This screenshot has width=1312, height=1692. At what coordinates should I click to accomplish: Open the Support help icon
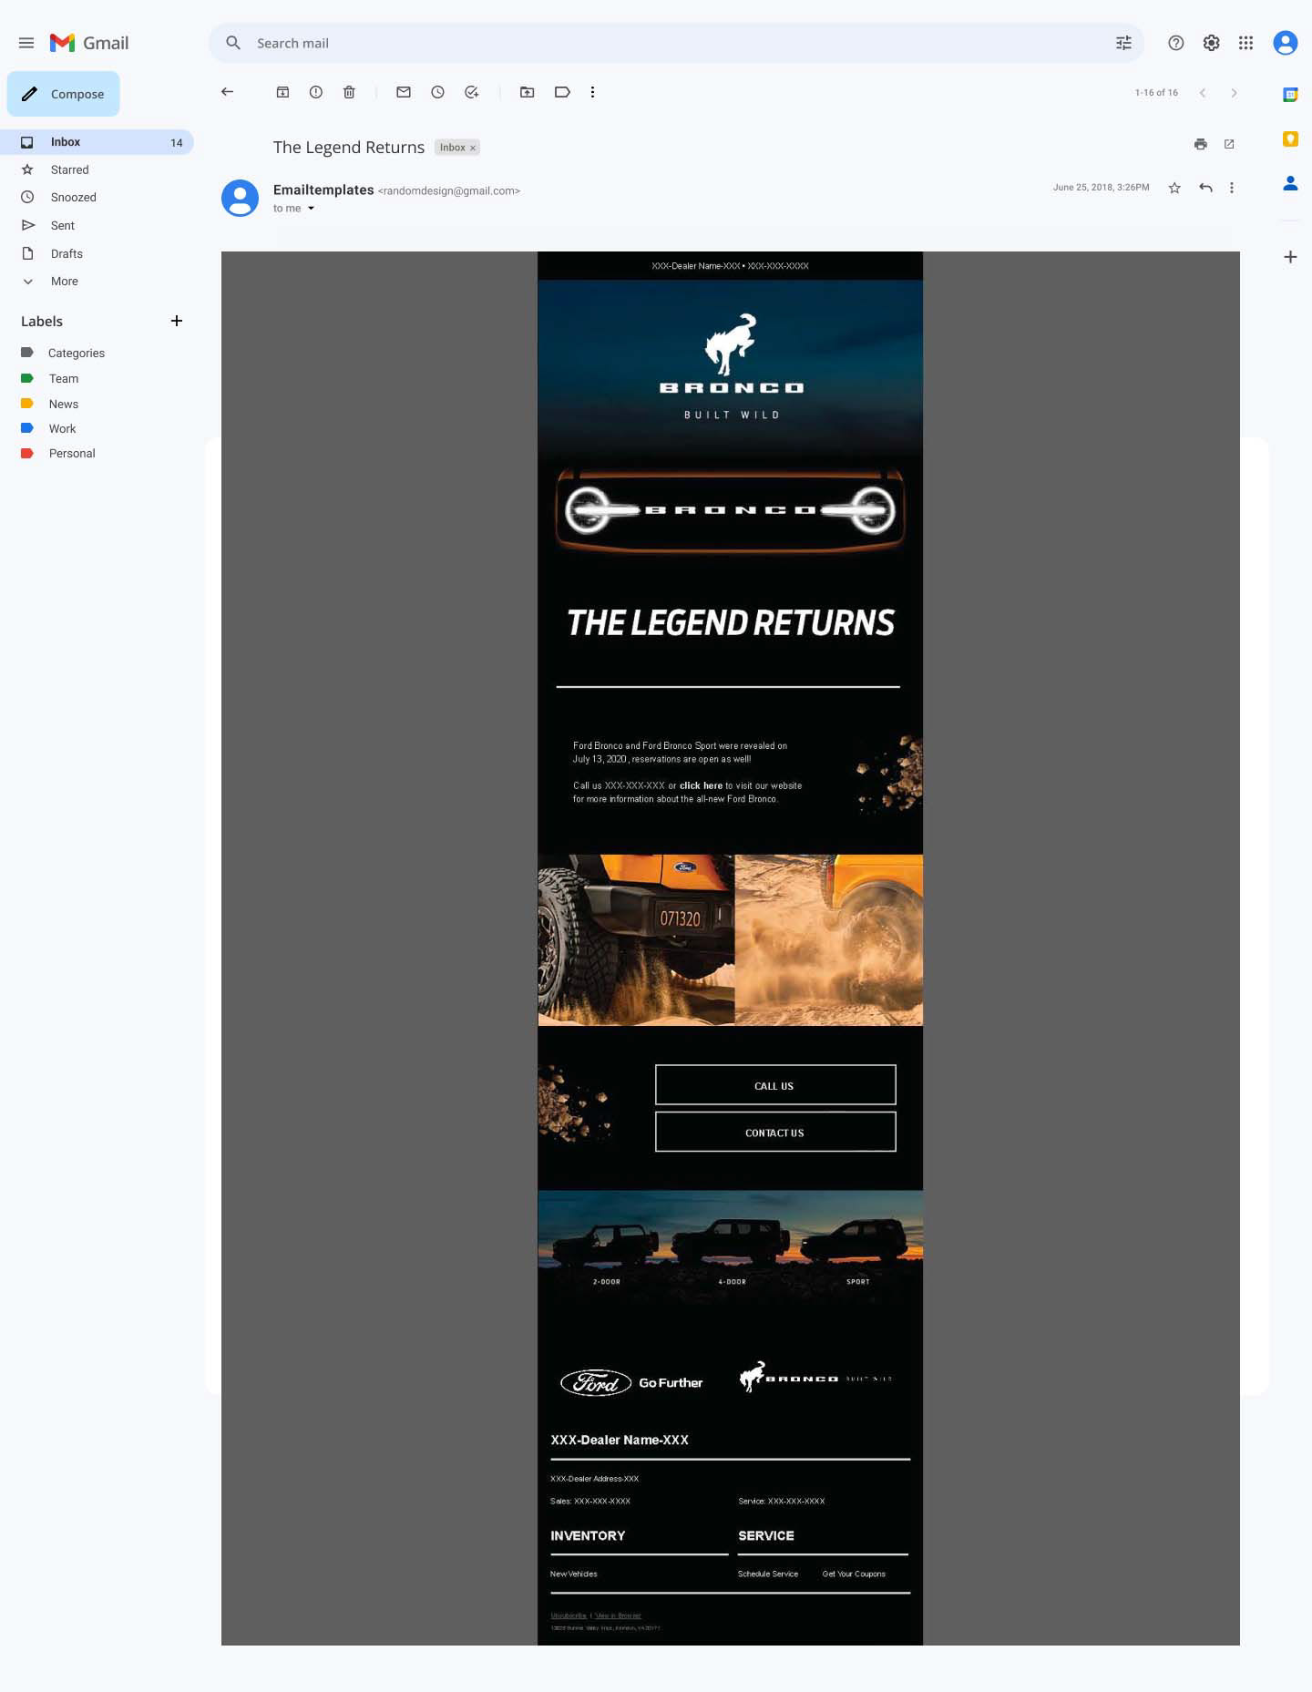pyautogui.click(x=1176, y=43)
